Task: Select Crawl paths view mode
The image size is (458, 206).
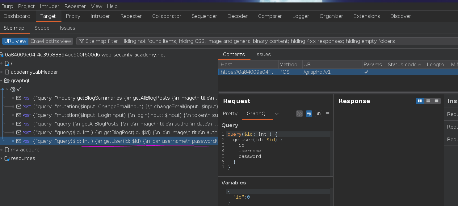Action: coord(51,41)
